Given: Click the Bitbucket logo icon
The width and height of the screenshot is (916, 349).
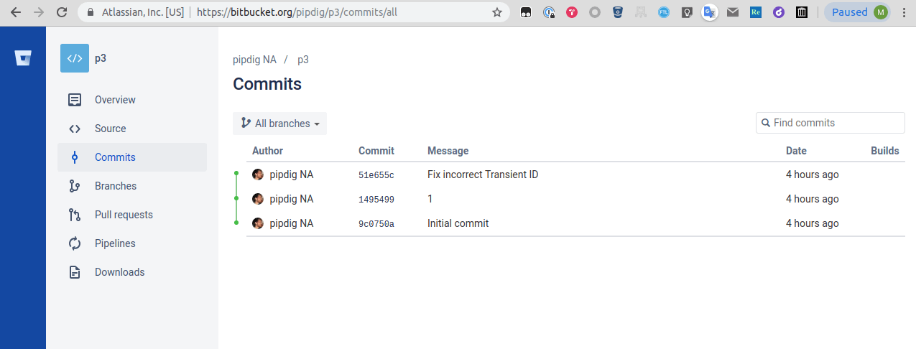Looking at the screenshot, I should pos(23,58).
